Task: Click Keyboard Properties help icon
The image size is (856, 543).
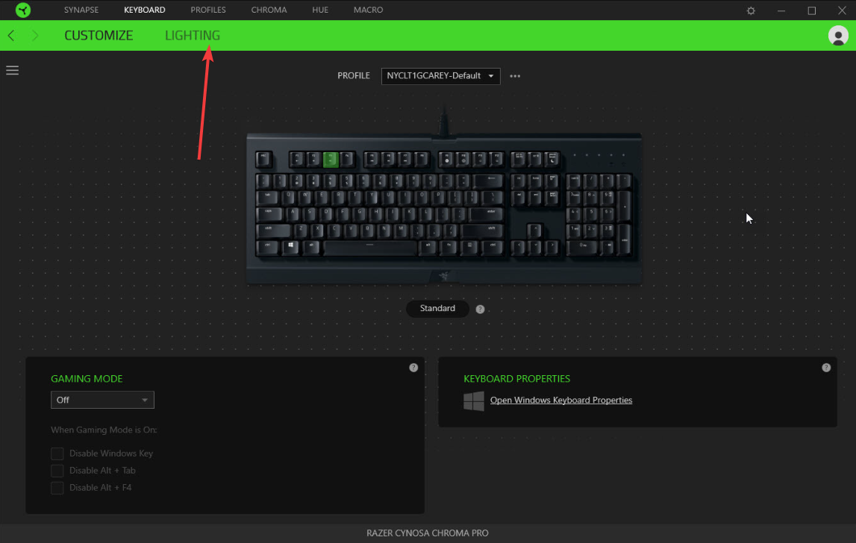Action: tap(826, 367)
